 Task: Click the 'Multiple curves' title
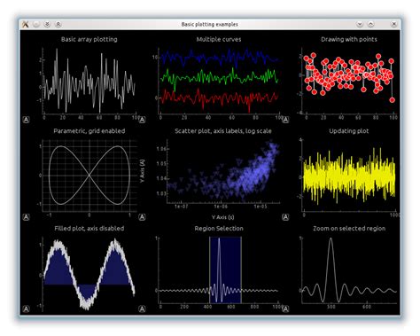[x=219, y=39]
